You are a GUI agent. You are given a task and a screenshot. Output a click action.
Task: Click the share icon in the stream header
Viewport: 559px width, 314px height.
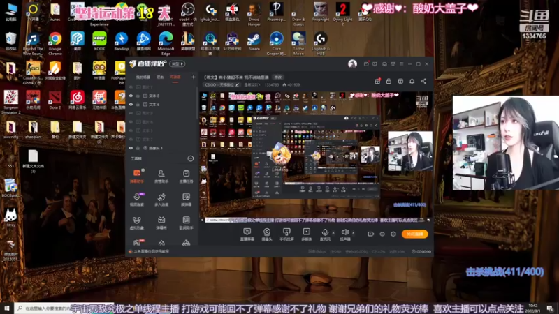pos(423,81)
